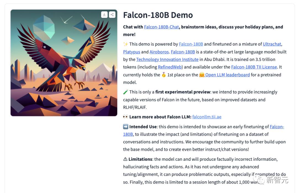Follow the Airoboros link

(159, 52)
